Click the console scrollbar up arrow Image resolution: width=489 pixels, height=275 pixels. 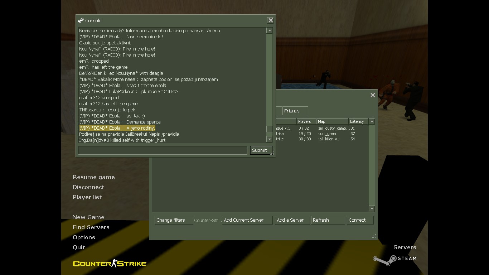(x=270, y=31)
